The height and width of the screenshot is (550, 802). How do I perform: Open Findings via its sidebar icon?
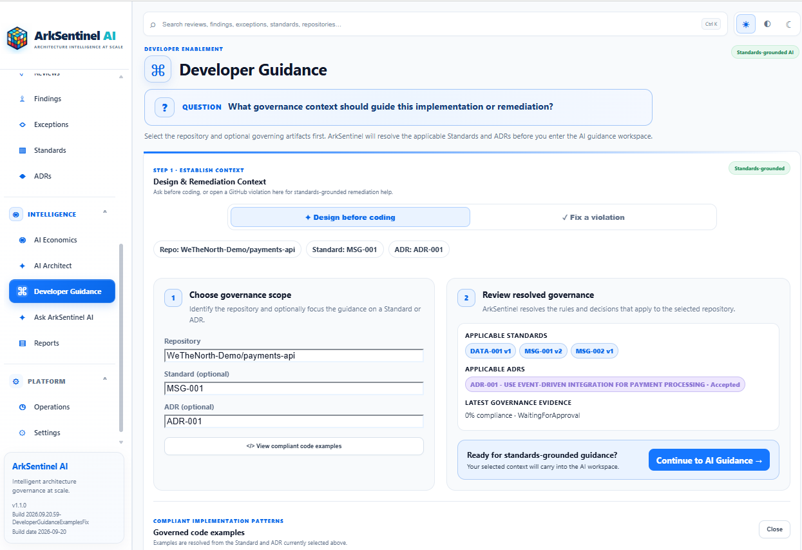coord(22,99)
